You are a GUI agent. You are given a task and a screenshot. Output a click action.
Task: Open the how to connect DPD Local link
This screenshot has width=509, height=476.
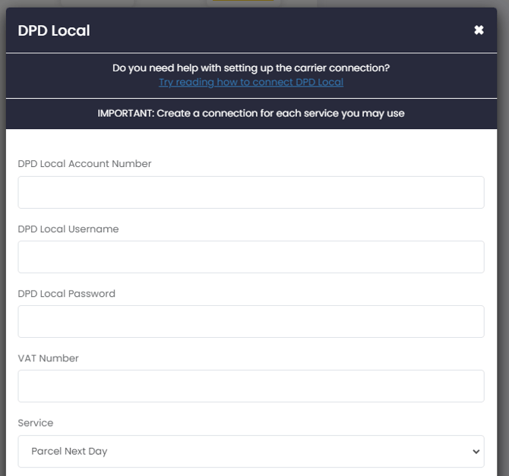click(251, 82)
